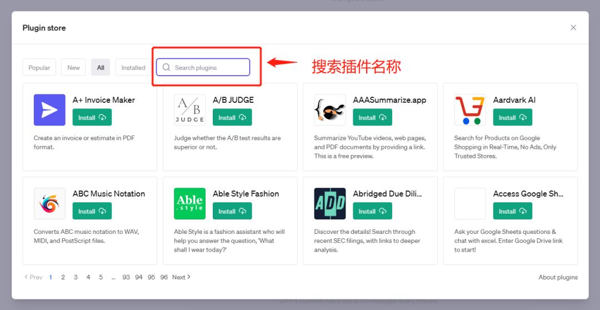Jump to last page 96
Screen dimensions: 600x310
point(164,277)
